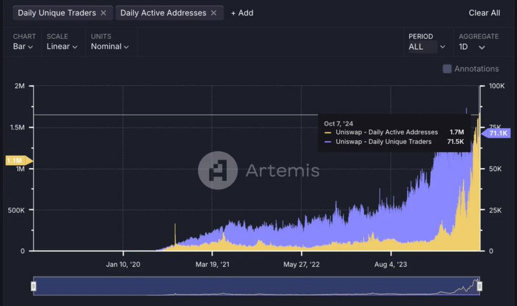Image resolution: width=517 pixels, height=306 pixels.
Task: Click the purple Daily Unique Traders legend line
Action: point(328,142)
